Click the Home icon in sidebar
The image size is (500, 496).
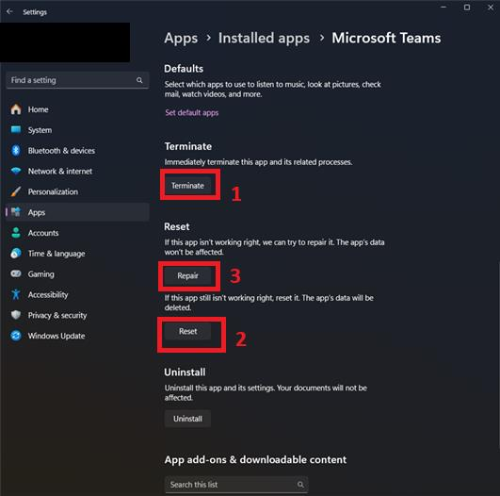(x=16, y=109)
